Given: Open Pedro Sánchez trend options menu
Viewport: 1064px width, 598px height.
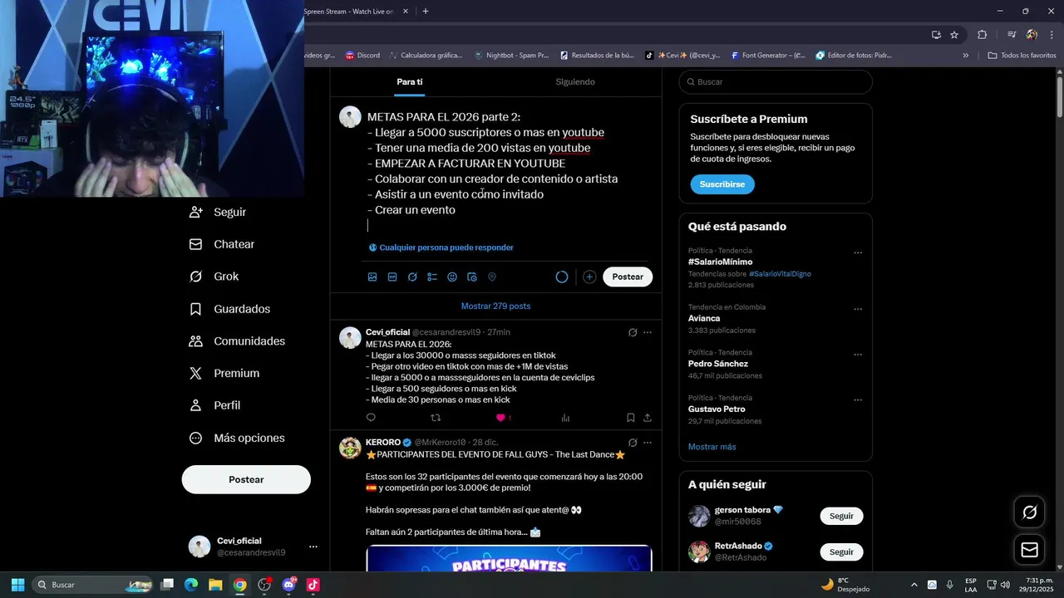Looking at the screenshot, I should point(858,355).
